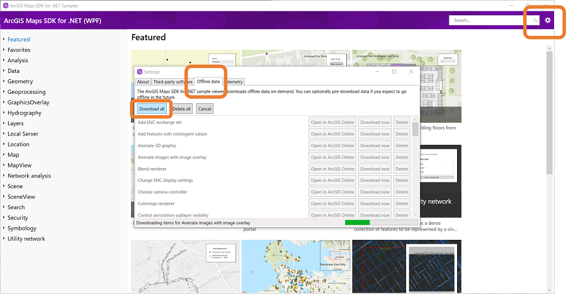Viewport: 566px width, 294px height.
Task: Delete data for Animate 3D graphic
Action: pyautogui.click(x=402, y=145)
